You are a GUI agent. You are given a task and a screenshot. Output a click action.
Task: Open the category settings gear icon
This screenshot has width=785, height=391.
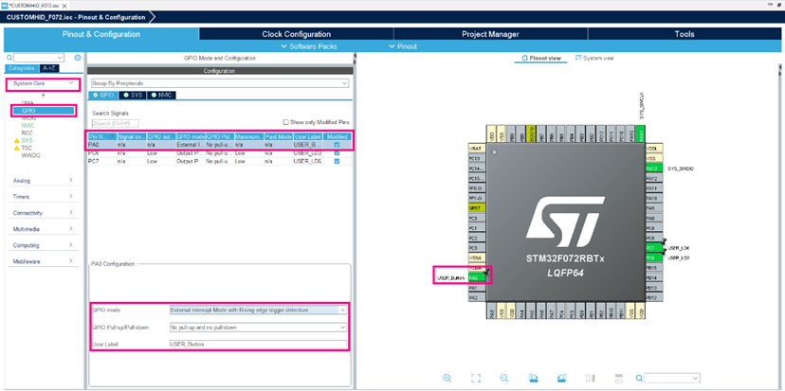[x=77, y=58]
